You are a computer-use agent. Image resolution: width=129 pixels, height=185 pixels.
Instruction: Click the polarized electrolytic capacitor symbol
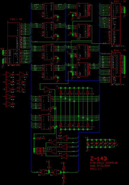[87, 143]
